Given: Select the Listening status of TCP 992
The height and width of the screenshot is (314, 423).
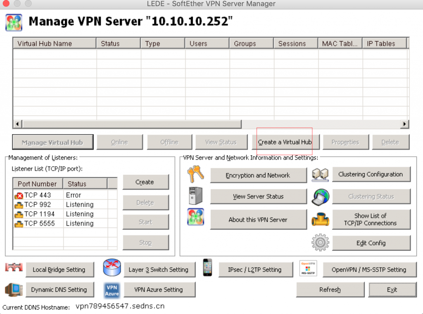Looking at the screenshot, I should click(80, 205).
